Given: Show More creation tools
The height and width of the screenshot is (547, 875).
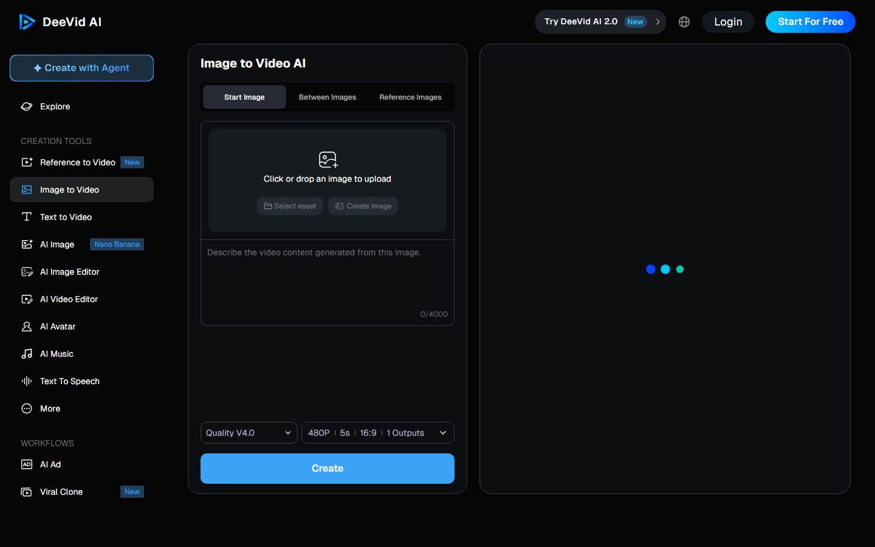Looking at the screenshot, I should [x=81, y=408].
